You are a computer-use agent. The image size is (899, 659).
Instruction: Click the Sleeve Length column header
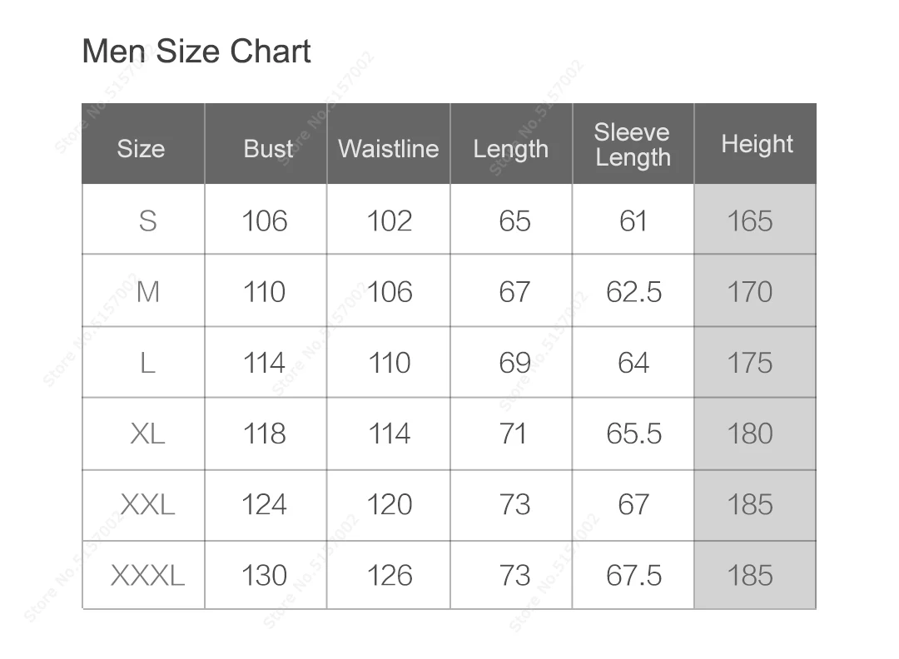pyautogui.click(x=633, y=145)
